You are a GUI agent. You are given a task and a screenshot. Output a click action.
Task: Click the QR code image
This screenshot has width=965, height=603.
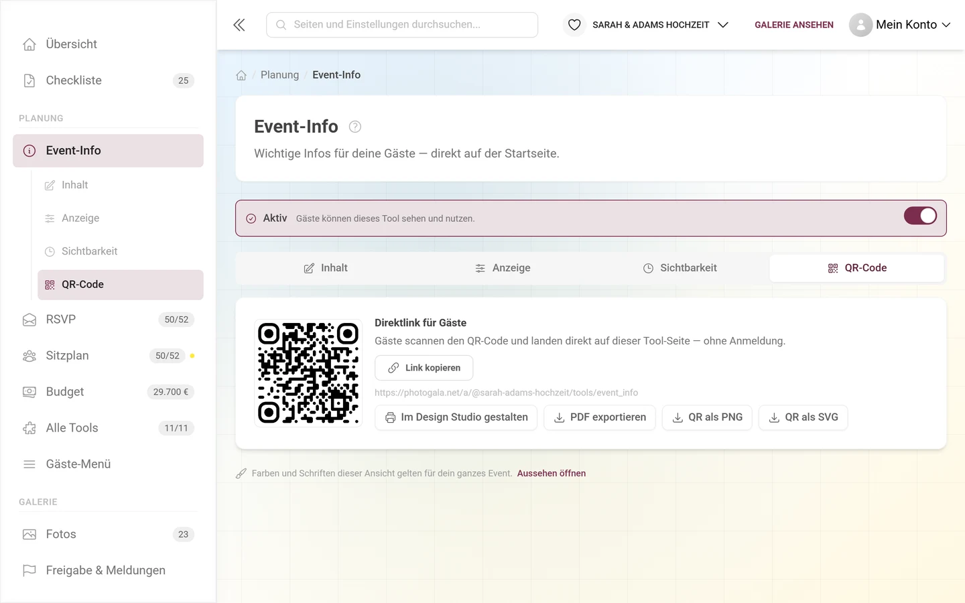tap(308, 373)
